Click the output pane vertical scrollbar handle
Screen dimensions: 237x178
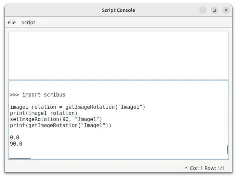point(227,149)
